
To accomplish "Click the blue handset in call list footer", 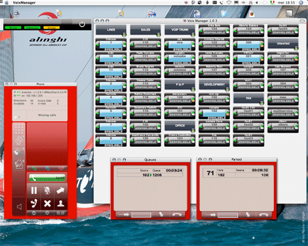I will 47,169.
